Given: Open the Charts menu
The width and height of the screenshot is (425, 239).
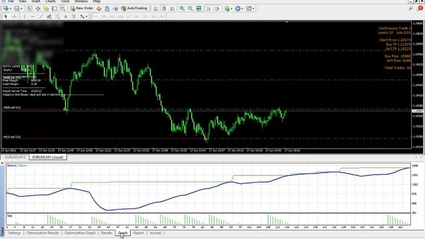Looking at the screenshot, I should point(50,1).
